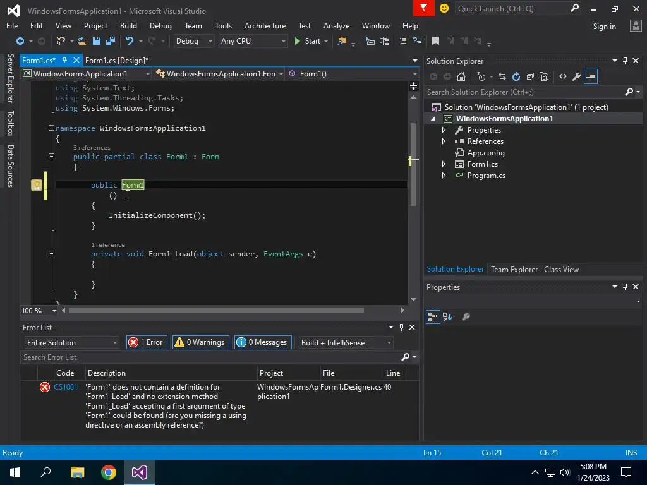Viewport: 647px width, 485px height.
Task: Click the Save All toolbar icon
Action: coord(110,41)
